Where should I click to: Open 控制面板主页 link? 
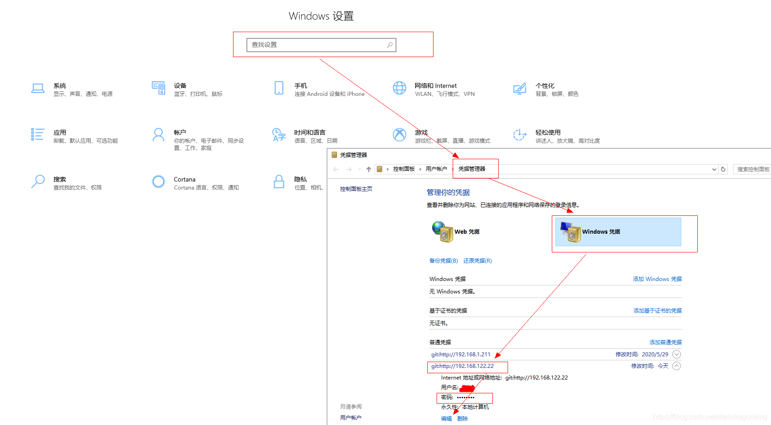click(356, 189)
